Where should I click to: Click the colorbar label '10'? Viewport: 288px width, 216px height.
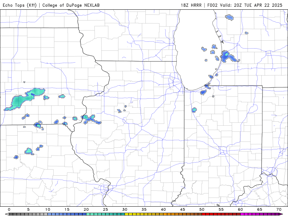click(48, 210)
